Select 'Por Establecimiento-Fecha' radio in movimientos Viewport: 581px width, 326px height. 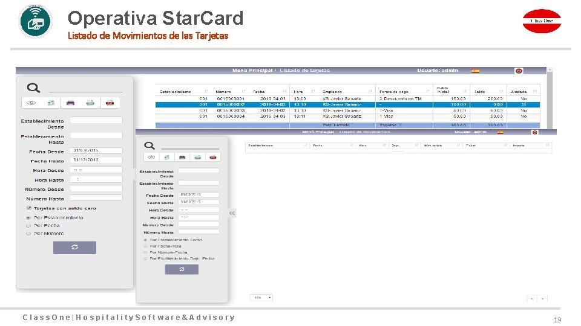[145, 240]
